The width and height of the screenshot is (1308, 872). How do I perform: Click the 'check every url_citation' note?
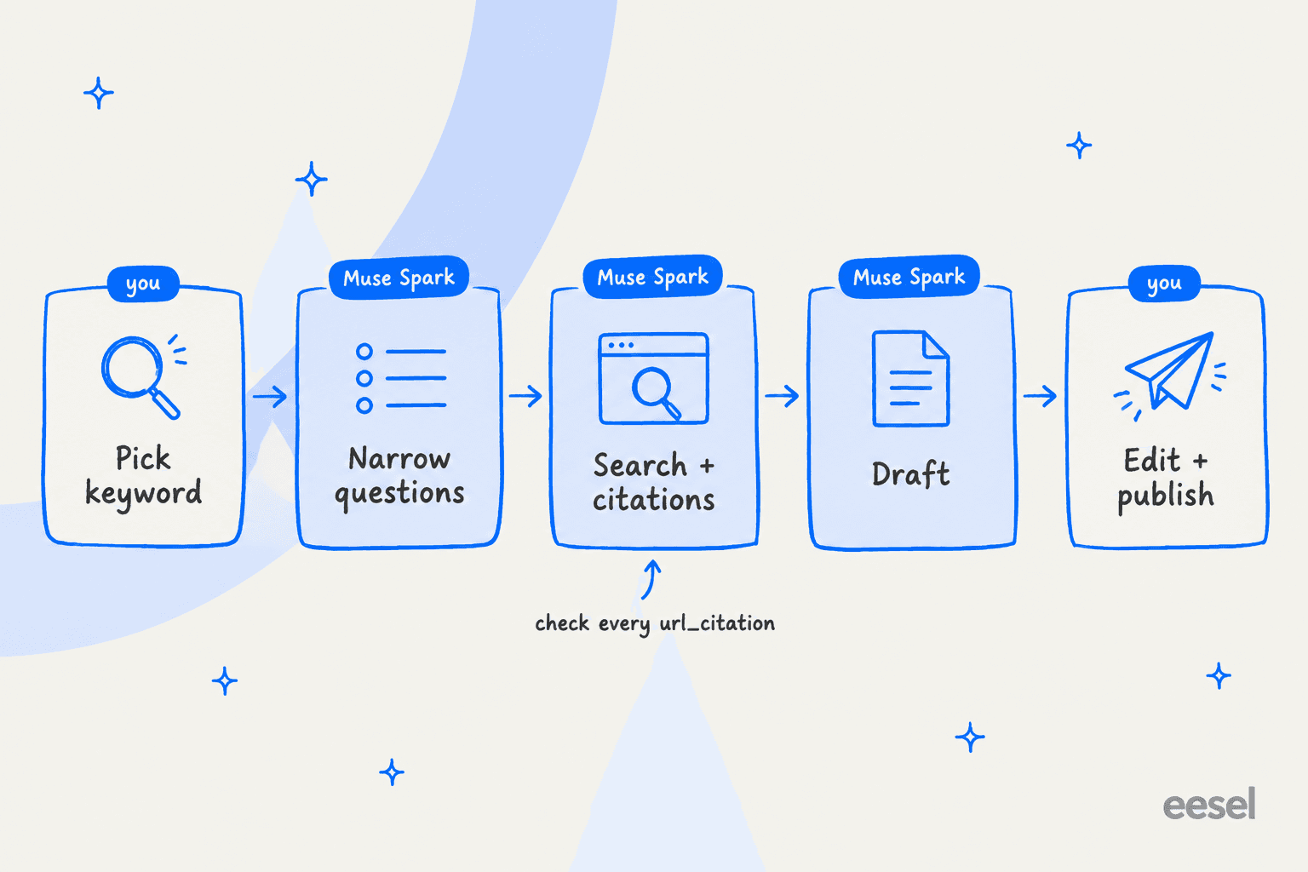click(x=655, y=623)
